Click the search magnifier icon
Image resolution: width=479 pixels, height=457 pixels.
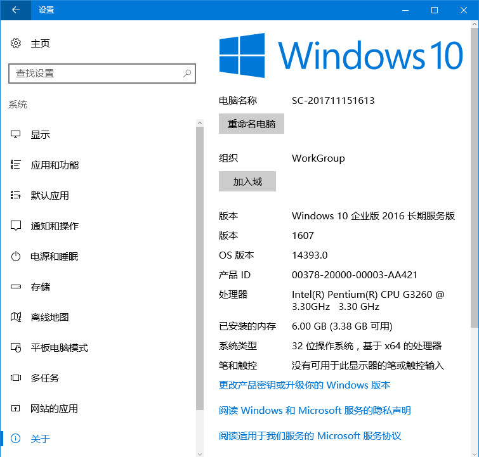tap(187, 74)
